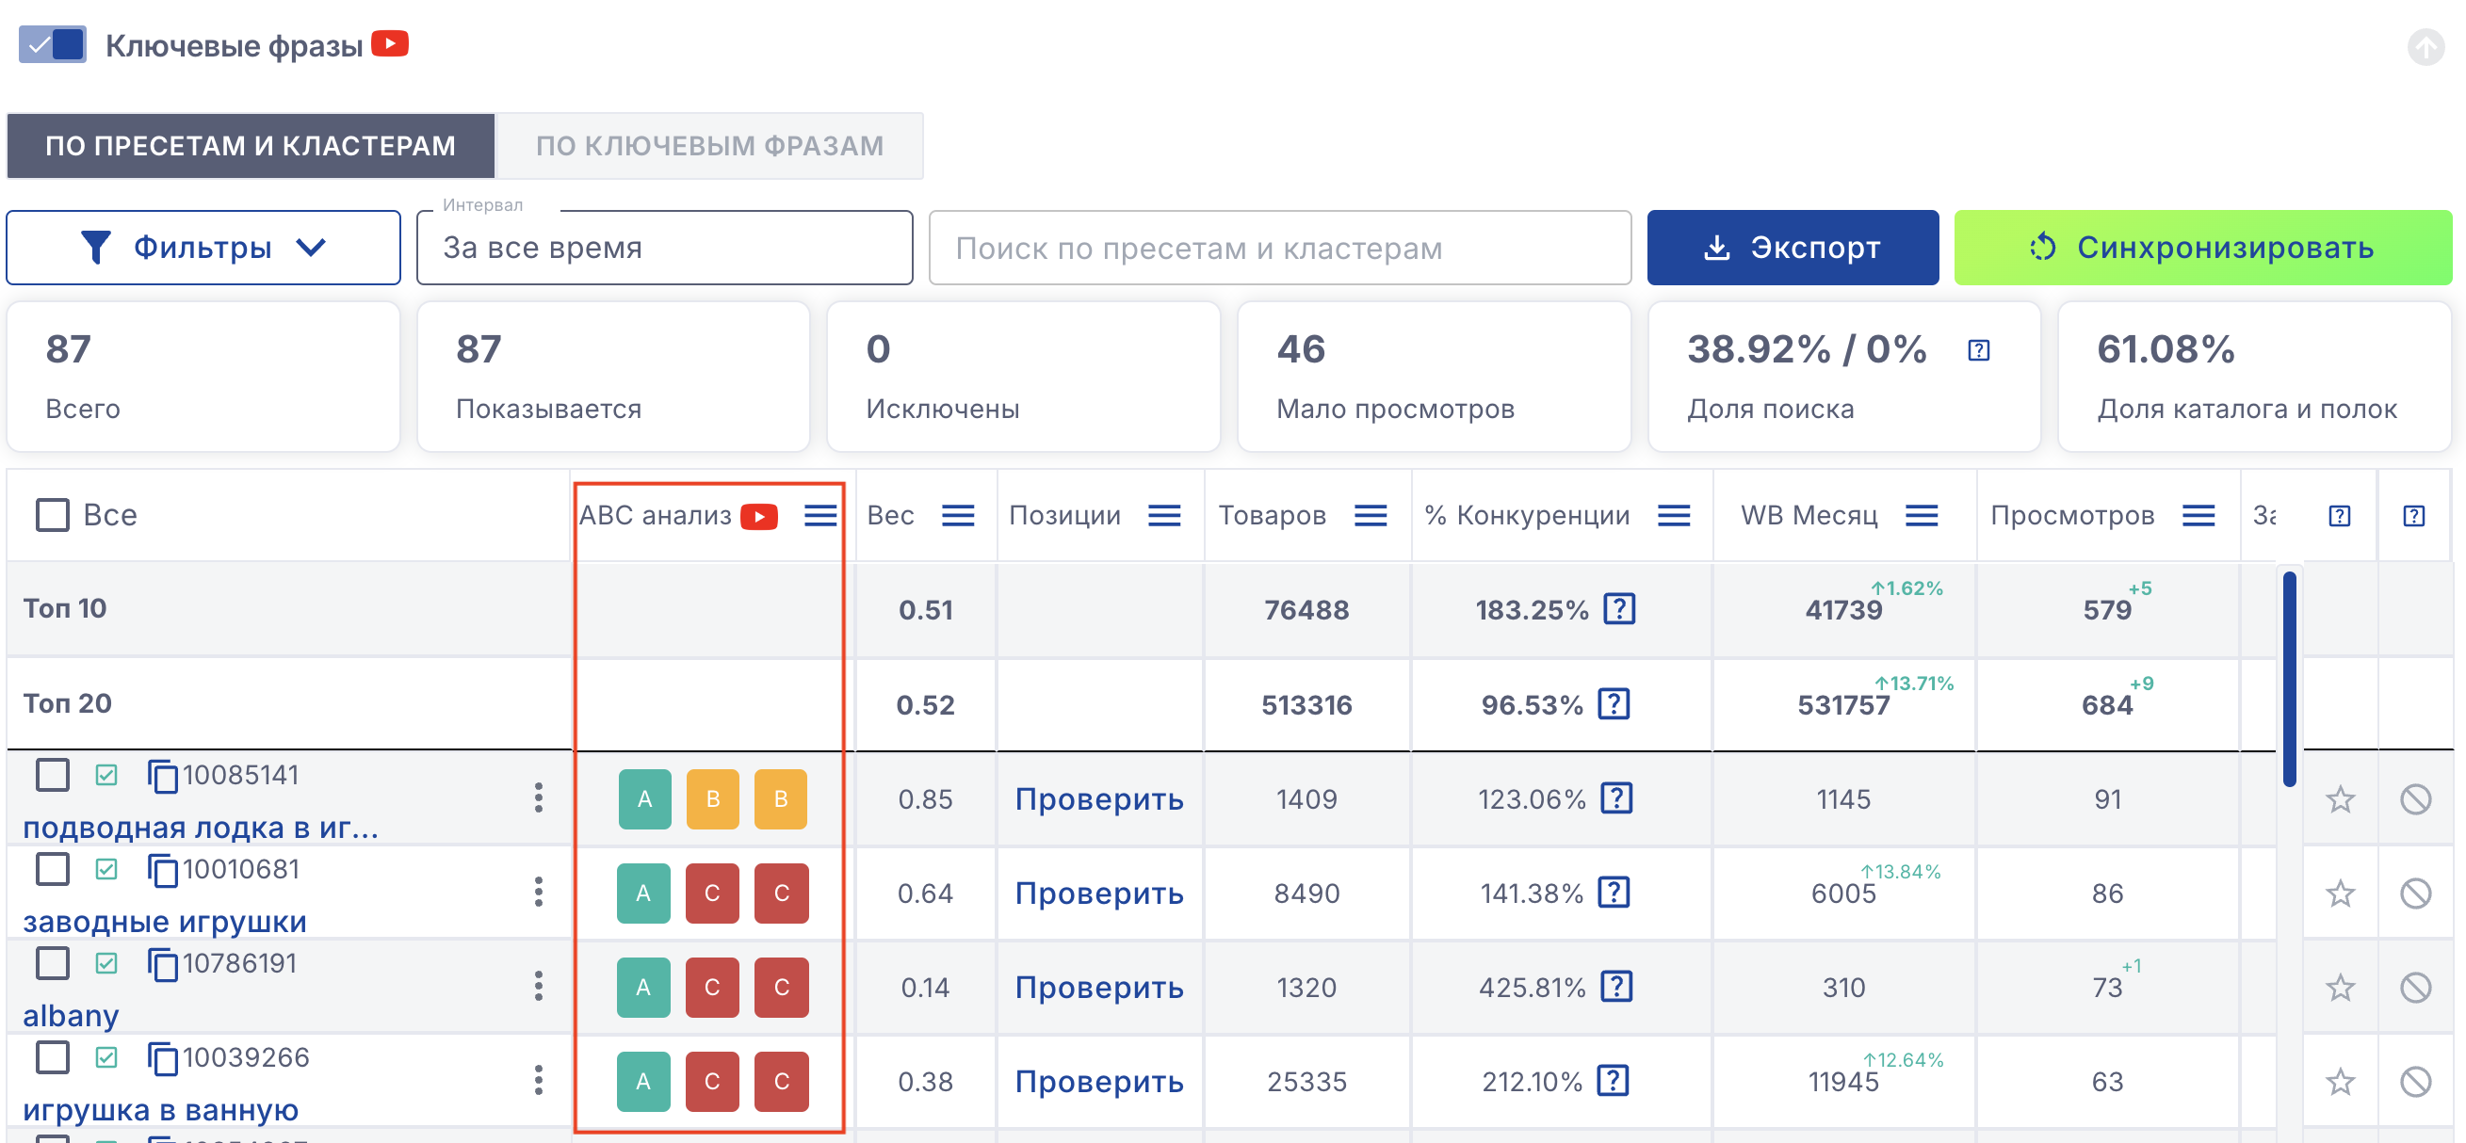This screenshot has height=1143, width=2466.
Task: Select По пресетам и кластерам tab
Action: (251, 145)
